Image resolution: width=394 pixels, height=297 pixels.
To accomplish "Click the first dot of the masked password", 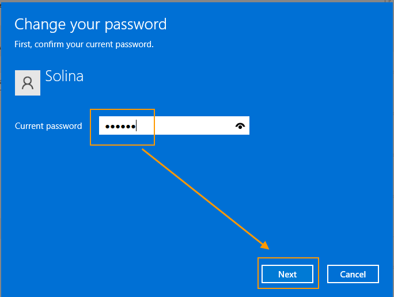I will 108,127.
